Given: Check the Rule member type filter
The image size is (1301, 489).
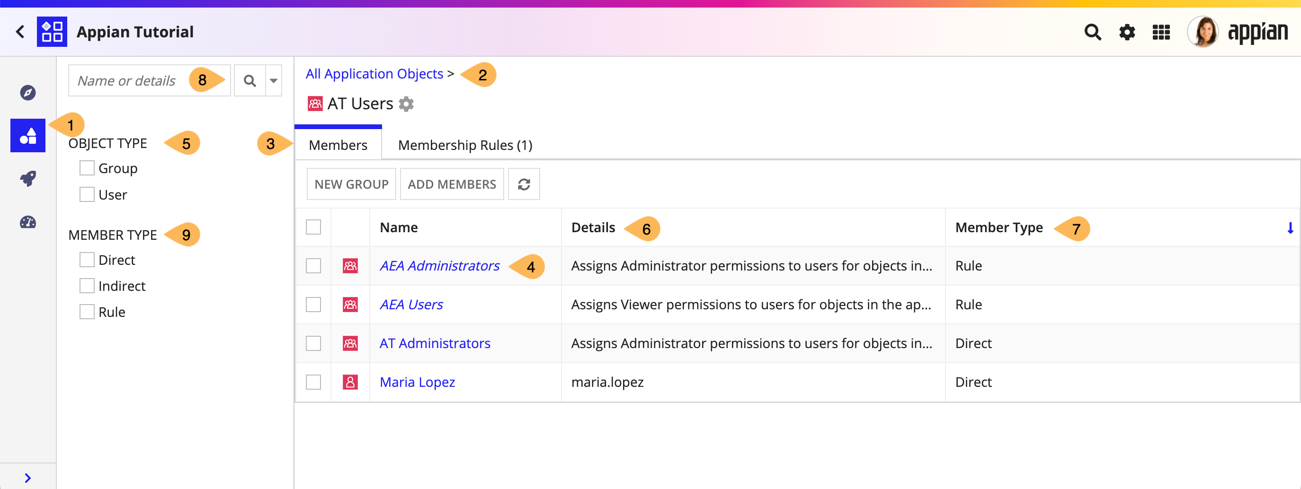Looking at the screenshot, I should (x=87, y=312).
